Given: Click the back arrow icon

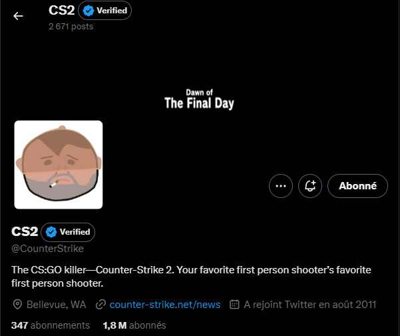Looking at the screenshot, I should pyautogui.click(x=18, y=17).
